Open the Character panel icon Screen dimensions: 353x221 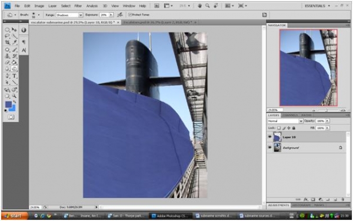24,50
